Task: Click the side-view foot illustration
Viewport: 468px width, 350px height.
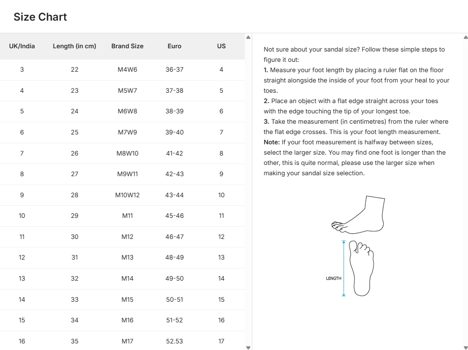Action: (359, 215)
